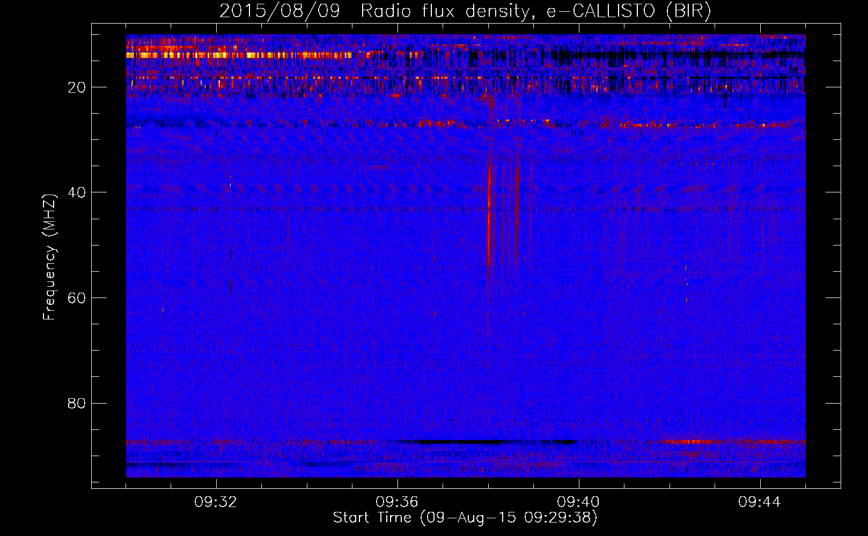Click the "Start Time (09-Aug-15 09:29:38)" axis label

(465, 518)
